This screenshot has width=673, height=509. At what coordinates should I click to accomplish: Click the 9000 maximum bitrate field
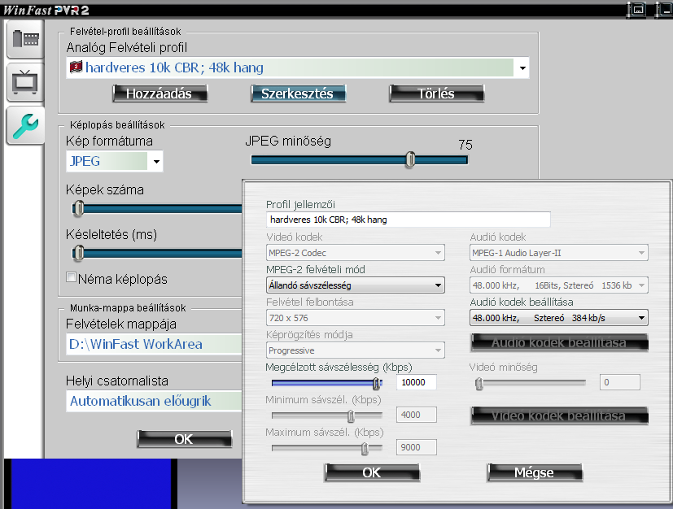click(x=416, y=447)
